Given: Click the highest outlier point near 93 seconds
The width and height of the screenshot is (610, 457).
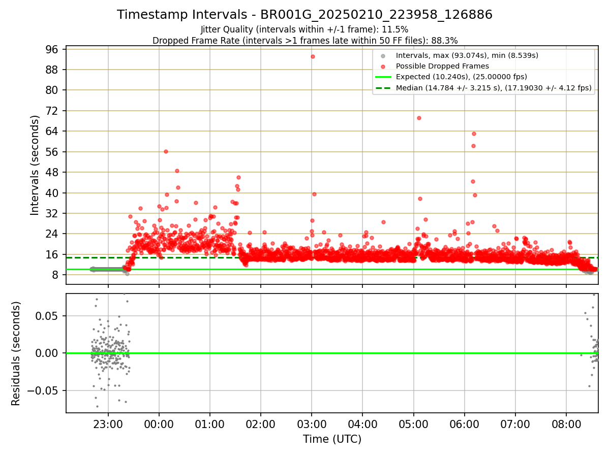Looking at the screenshot, I should tap(313, 56).
